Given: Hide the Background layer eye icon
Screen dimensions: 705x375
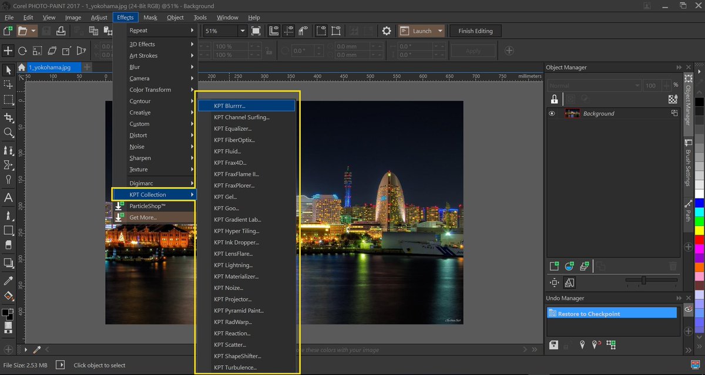Looking at the screenshot, I should [x=552, y=114].
